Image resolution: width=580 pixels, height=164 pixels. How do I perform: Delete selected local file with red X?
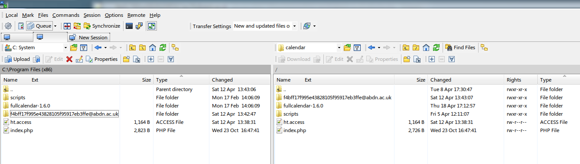[x=69, y=59]
